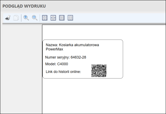The height and width of the screenshot is (114, 166).
Task: Switch to two-page view
Action: click(x=70, y=18)
